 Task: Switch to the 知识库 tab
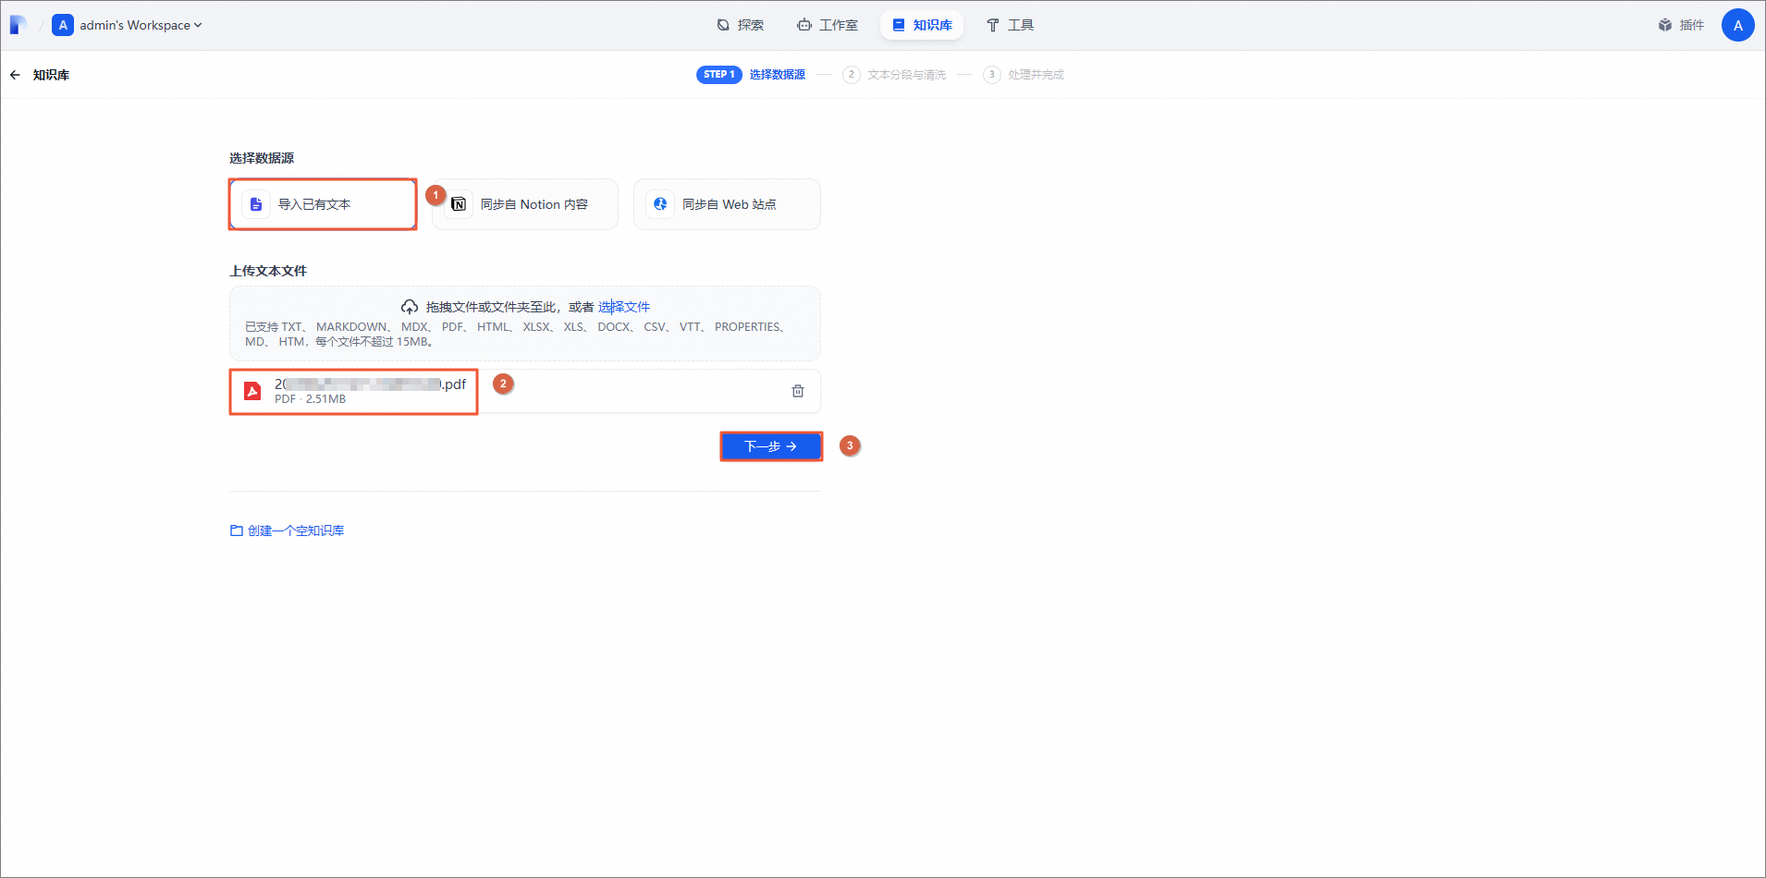coord(922,25)
